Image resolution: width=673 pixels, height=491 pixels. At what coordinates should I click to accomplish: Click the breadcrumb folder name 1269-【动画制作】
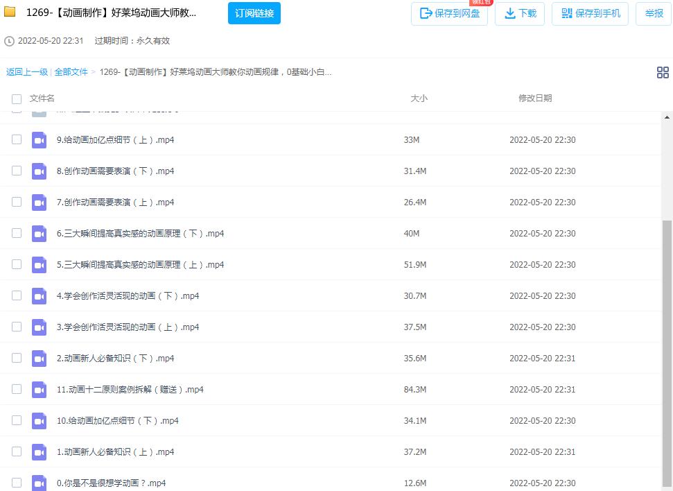coord(216,72)
